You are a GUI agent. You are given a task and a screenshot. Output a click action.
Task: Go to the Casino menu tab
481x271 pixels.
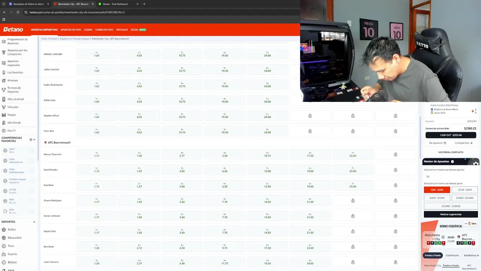click(88, 30)
